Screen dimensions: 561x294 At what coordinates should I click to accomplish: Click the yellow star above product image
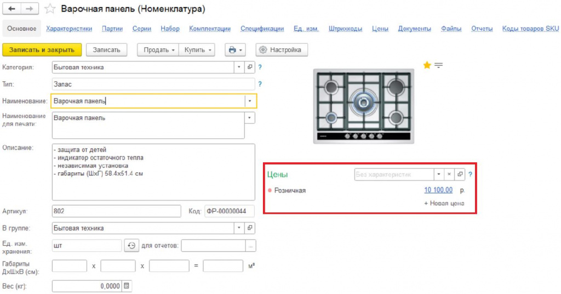point(427,65)
